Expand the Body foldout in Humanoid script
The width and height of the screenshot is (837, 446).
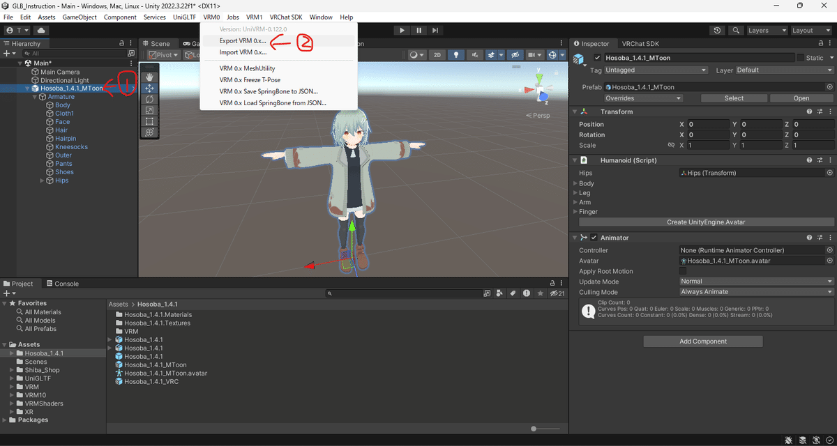pyautogui.click(x=575, y=183)
